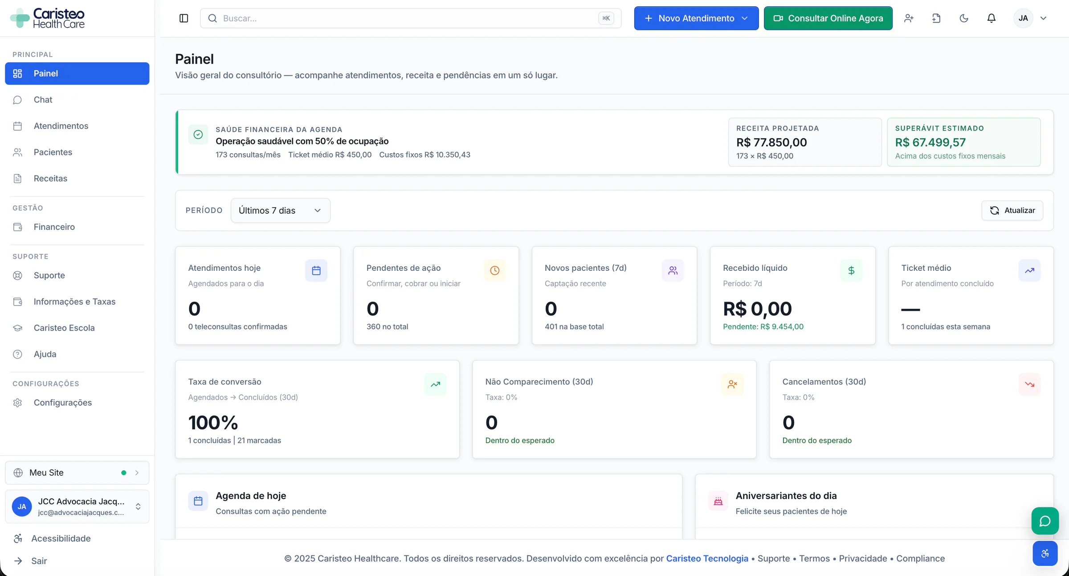This screenshot has width=1069, height=576.
Task: Click the document import icon in header
Action: tap(936, 18)
